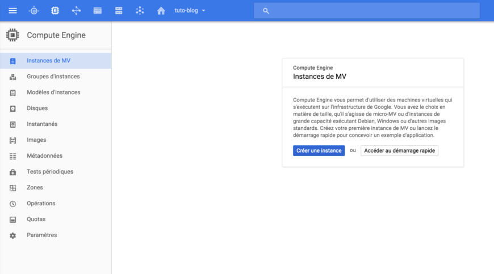Focus the top search field
The height and width of the screenshot is (274, 494).
[x=367, y=11]
